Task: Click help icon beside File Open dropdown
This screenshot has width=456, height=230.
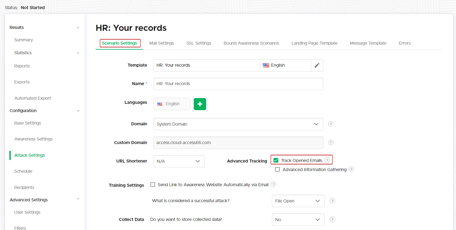Action: tap(332, 201)
